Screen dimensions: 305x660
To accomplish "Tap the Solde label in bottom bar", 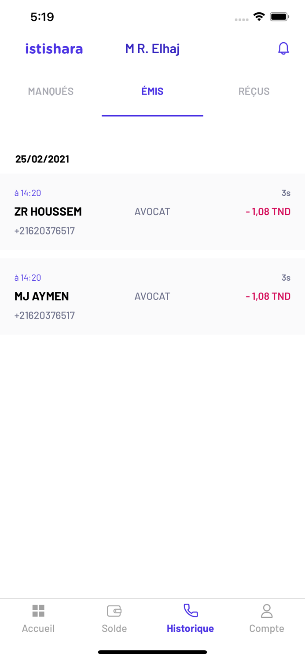I will [x=114, y=628].
